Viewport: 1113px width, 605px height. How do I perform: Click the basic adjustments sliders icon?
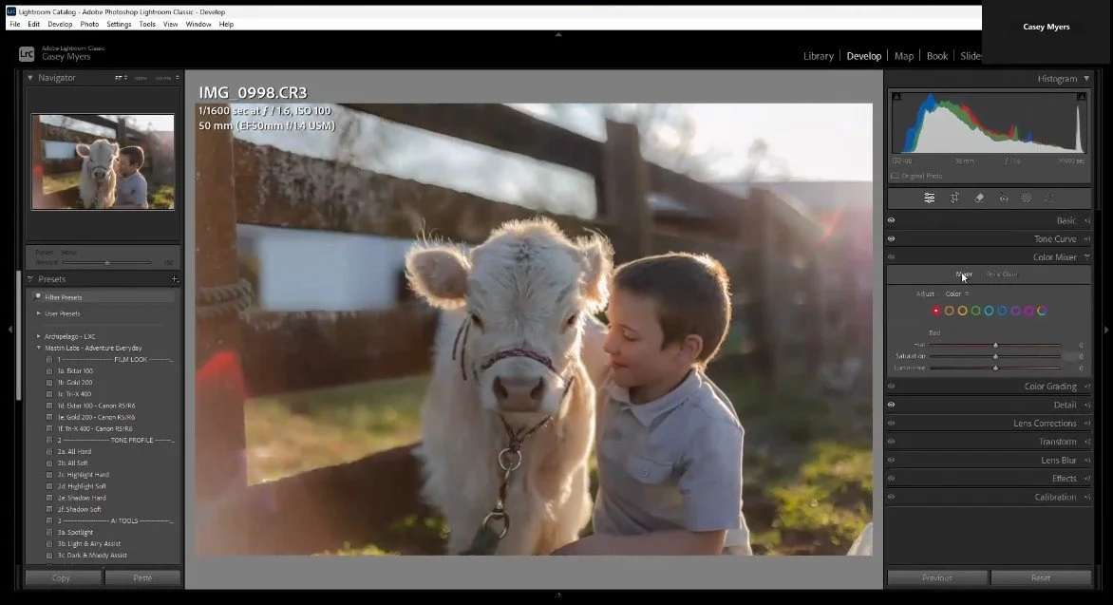929,198
